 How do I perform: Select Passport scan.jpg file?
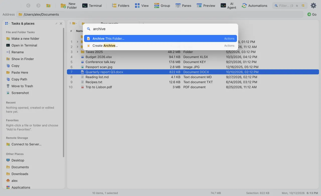[193, 67]
